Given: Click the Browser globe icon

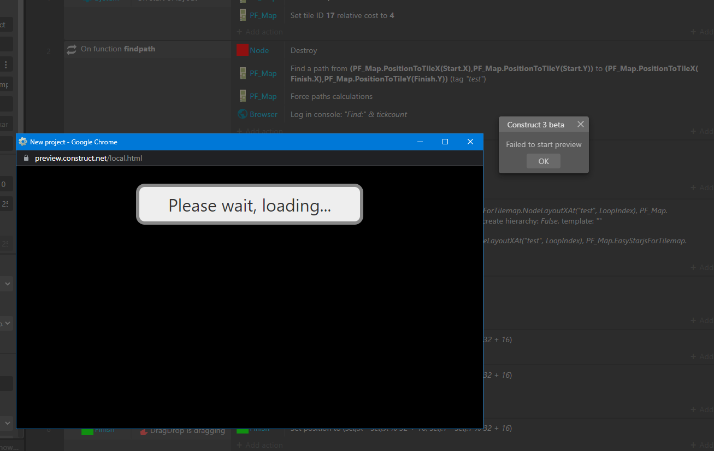Looking at the screenshot, I should [243, 114].
